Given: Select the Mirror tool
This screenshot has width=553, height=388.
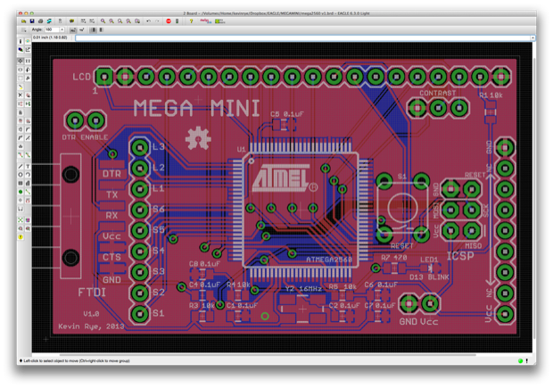Looking at the screenshot, I should [21, 70].
